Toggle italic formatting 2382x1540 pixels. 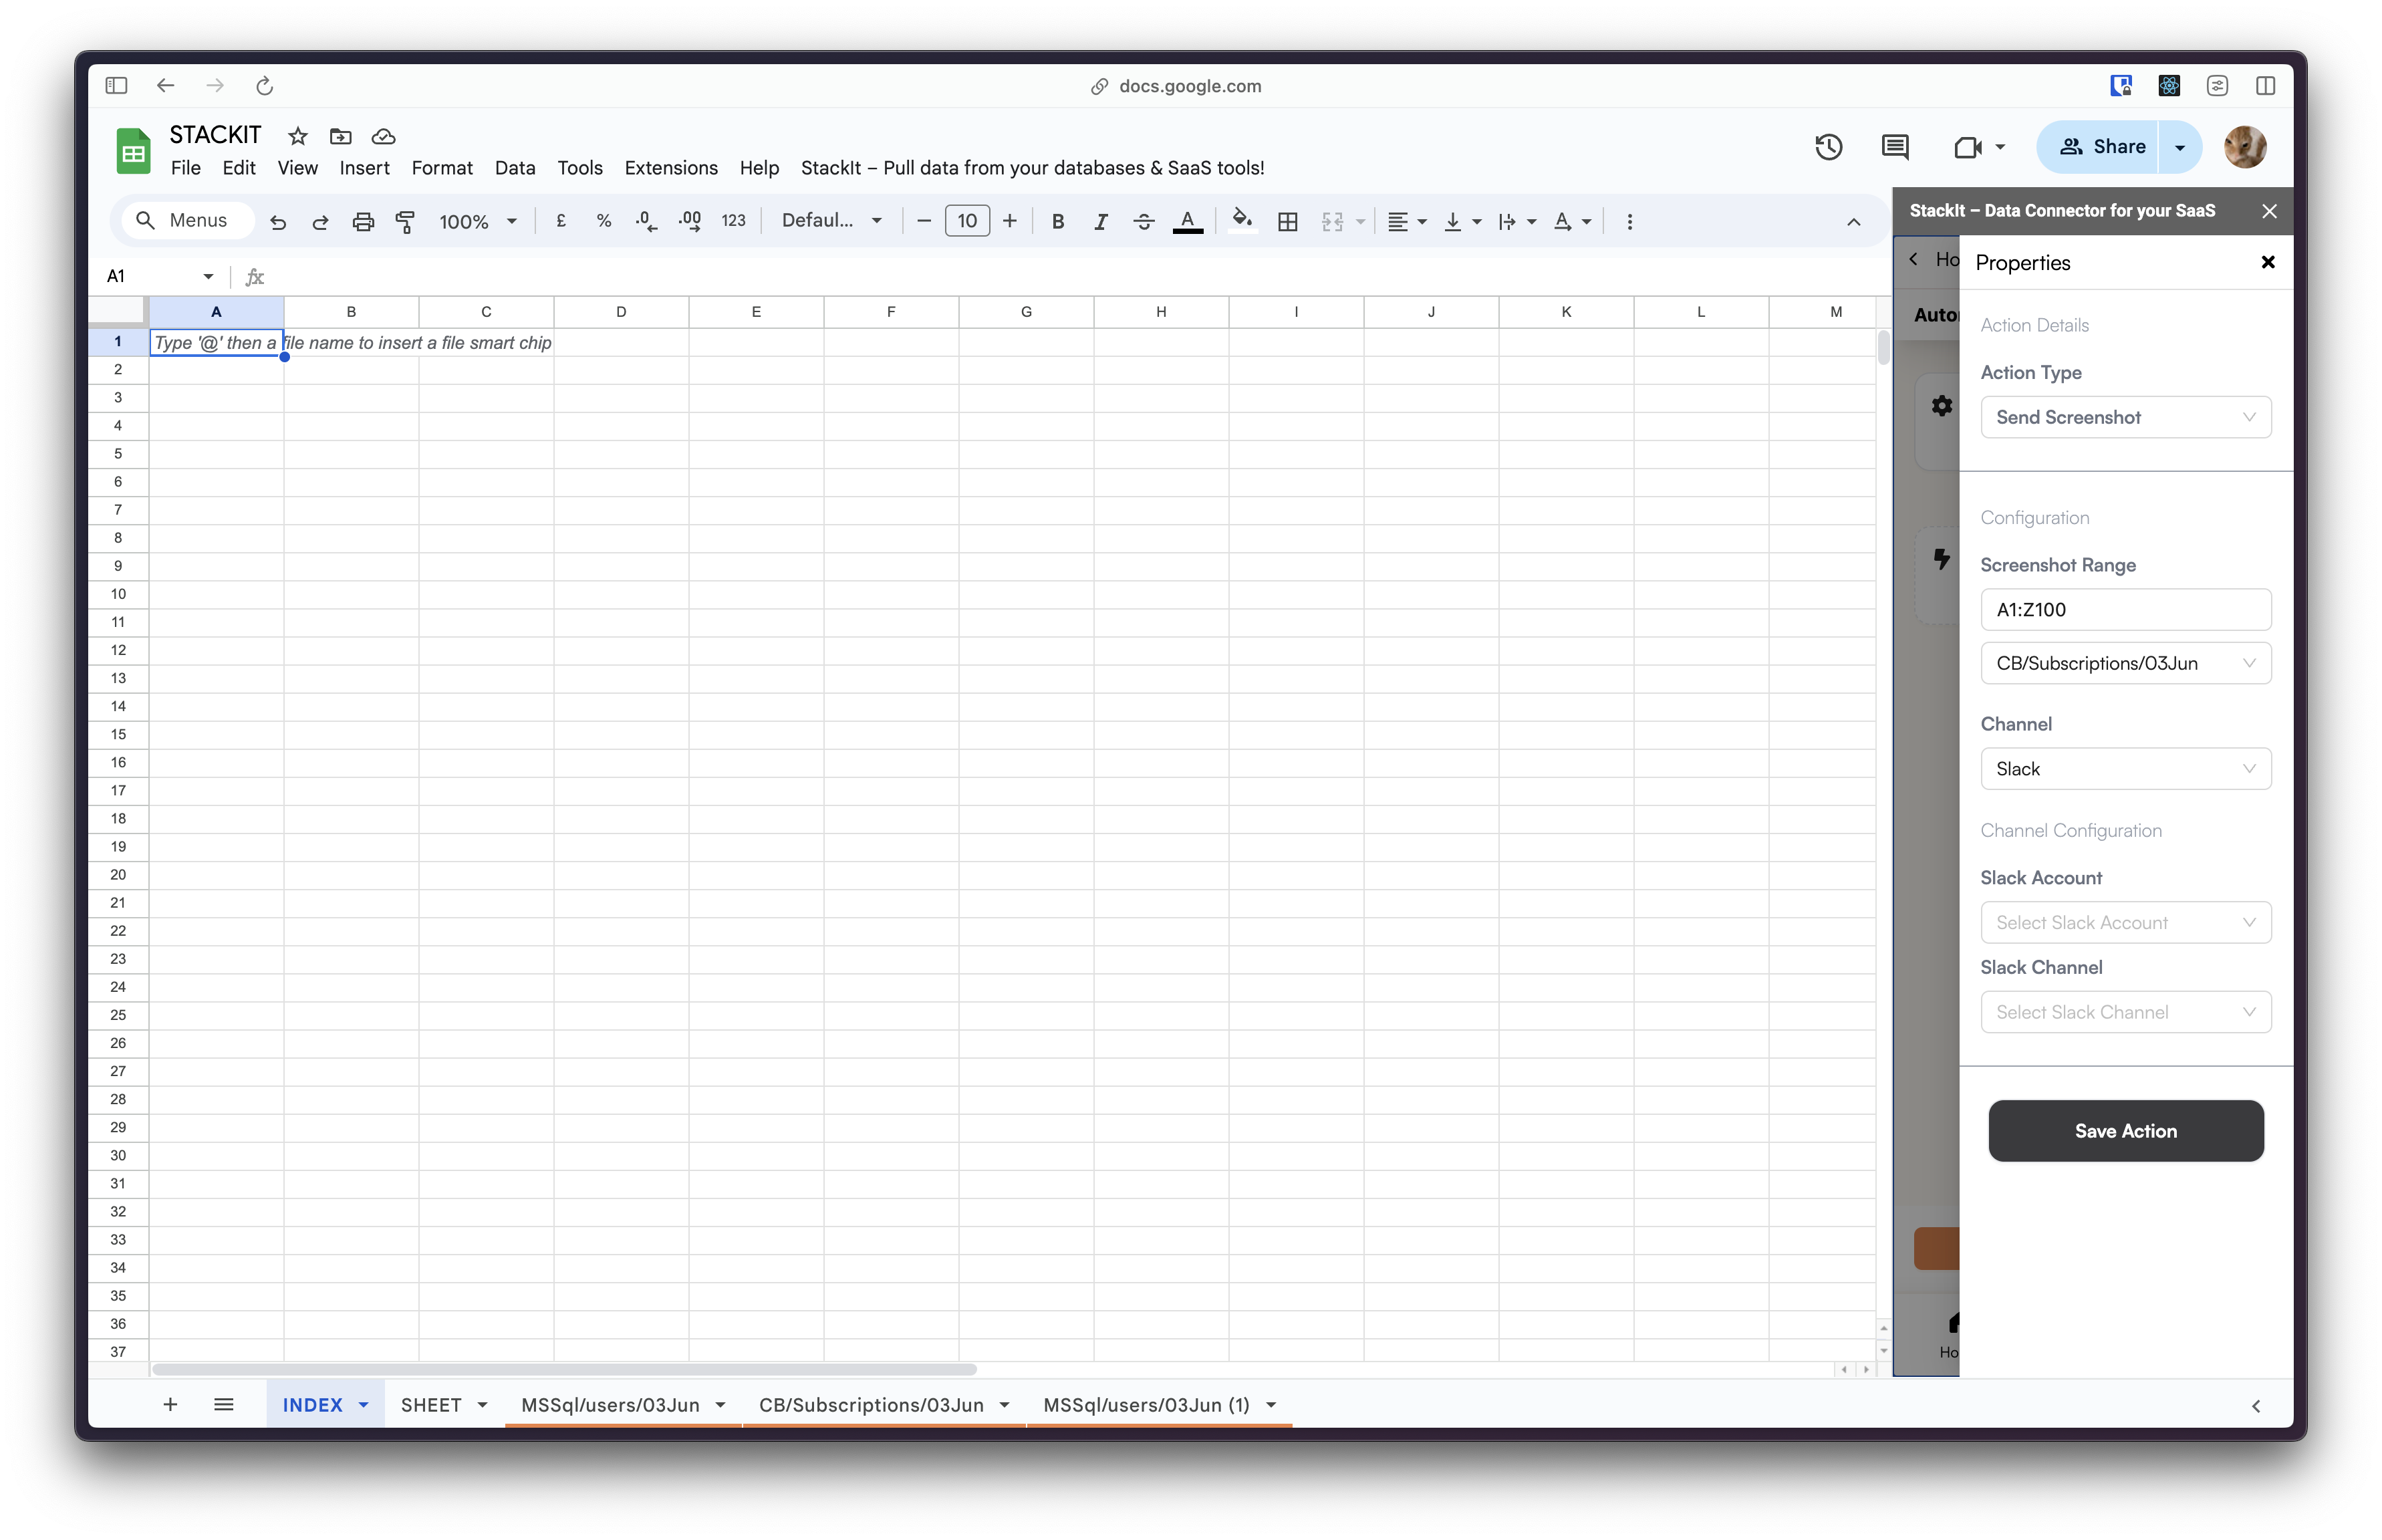1100,222
